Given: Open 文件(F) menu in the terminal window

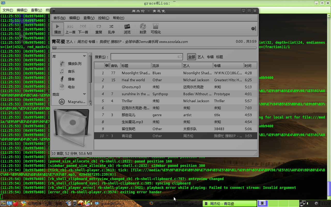Looking at the screenshot, I should click(x=8, y=10).
